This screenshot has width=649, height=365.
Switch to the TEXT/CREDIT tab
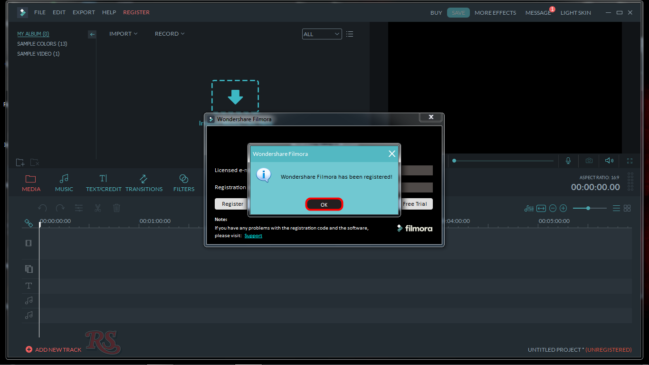coord(104,183)
